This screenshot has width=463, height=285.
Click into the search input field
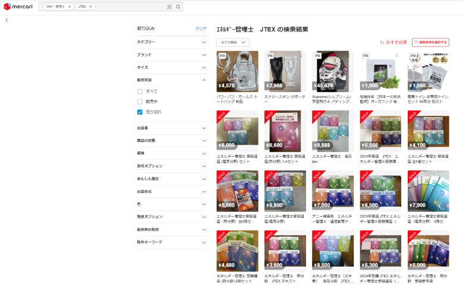pos(131,7)
